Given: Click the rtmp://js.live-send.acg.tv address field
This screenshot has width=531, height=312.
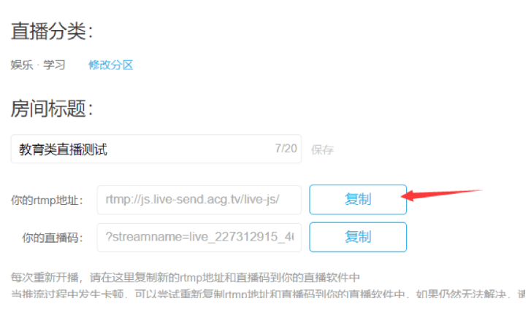Looking at the screenshot, I should tap(199, 200).
